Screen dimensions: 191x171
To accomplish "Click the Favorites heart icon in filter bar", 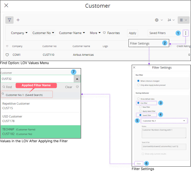I will [104, 33].
